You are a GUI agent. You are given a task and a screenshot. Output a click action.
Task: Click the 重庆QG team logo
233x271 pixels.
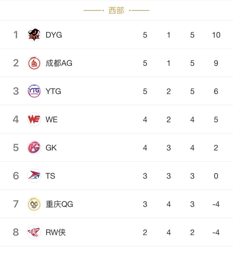[34, 204]
